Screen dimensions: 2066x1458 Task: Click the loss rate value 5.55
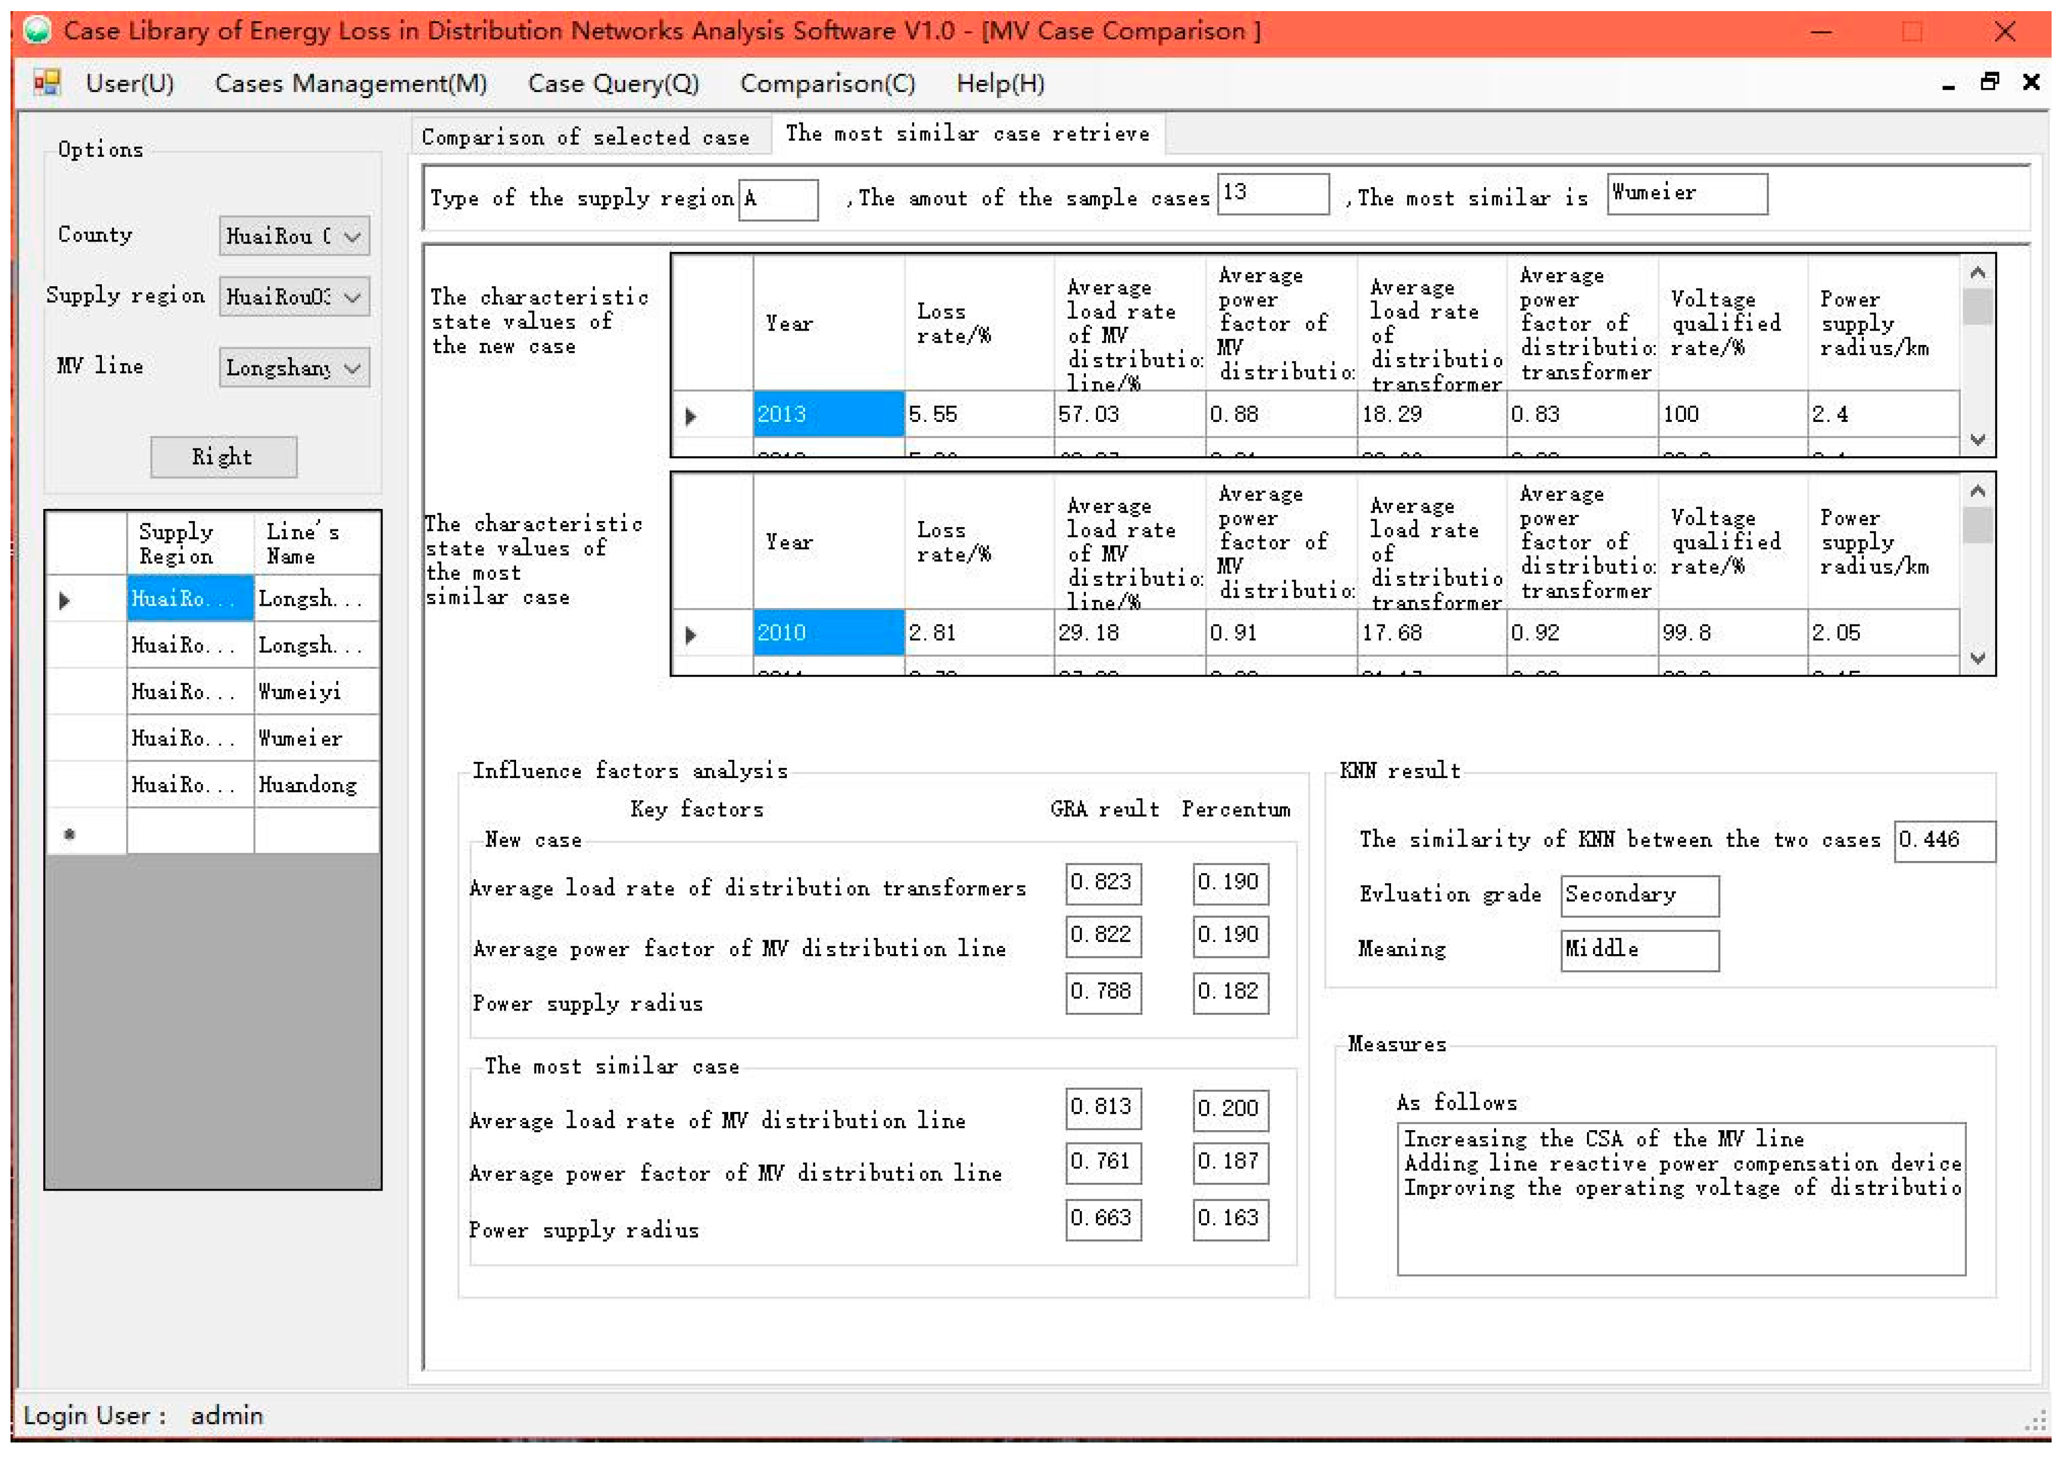tap(979, 414)
